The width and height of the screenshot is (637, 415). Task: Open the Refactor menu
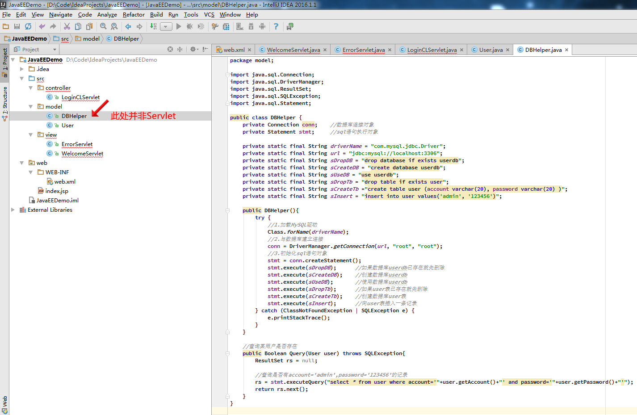[134, 15]
